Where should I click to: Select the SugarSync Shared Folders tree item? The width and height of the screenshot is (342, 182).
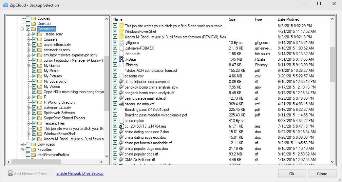click(64, 118)
